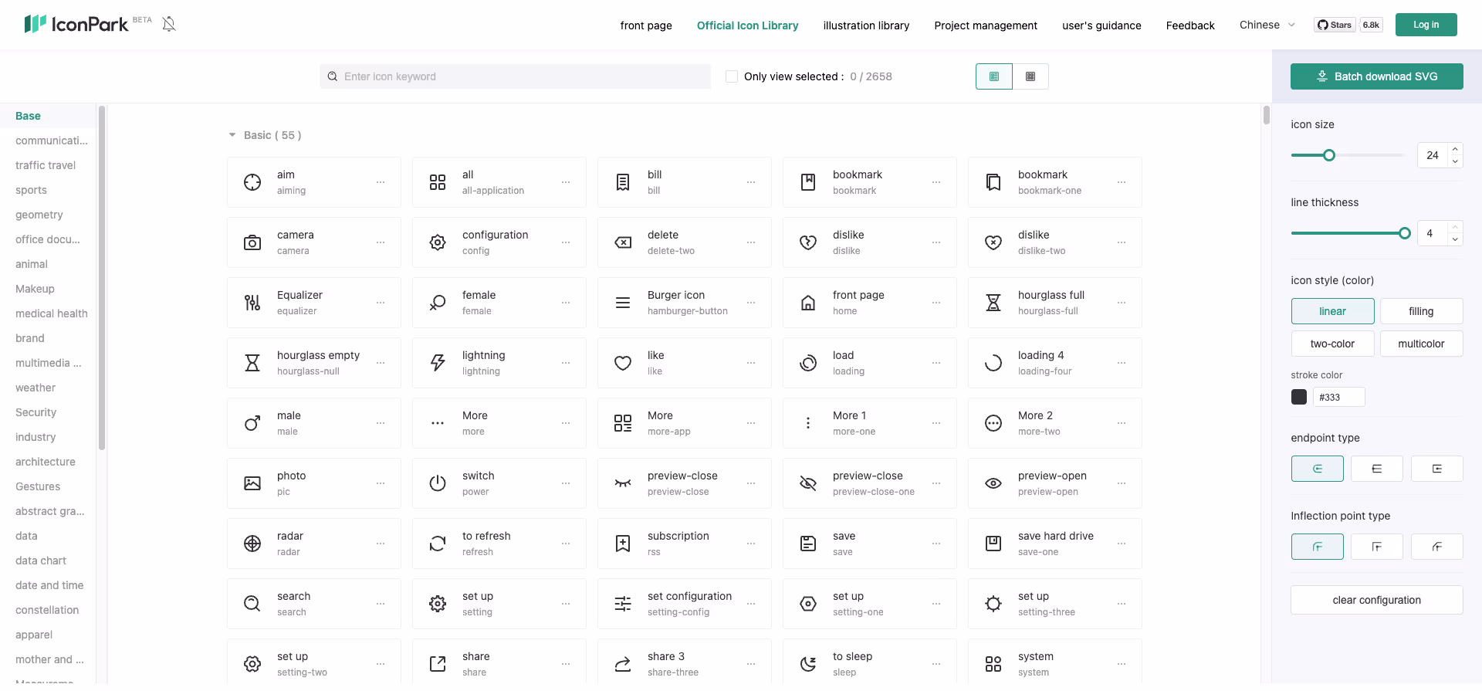Image resolution: width=1482 pixels, height=691 pixels.
Task: Pick the save-one hard drive icon
Action: pyautogui.click(x=993, y=544)
